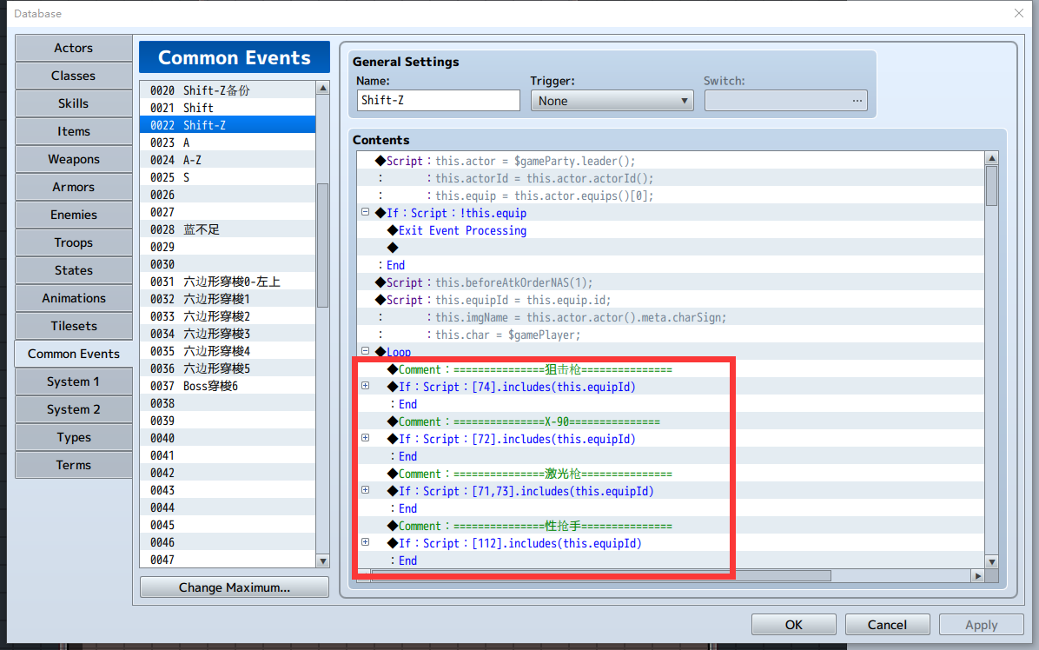Open the Classes tab
1039x650 pixels.
tap(74, 76)
